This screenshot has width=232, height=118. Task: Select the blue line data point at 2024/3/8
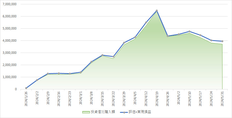91,62
